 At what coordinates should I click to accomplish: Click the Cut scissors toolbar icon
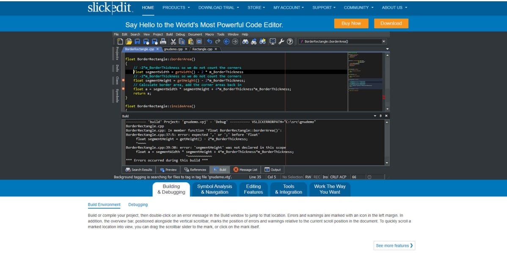point(173,41)
